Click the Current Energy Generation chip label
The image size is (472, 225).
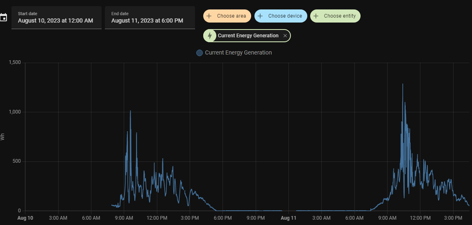click(x=248, y=36)
